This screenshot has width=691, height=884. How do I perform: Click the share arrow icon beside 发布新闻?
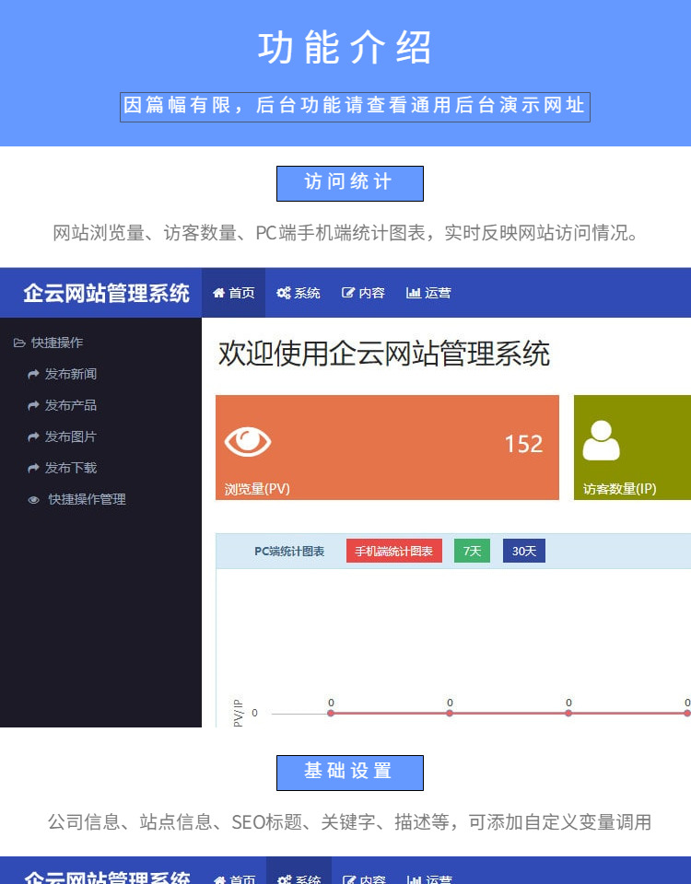[34, 374]
